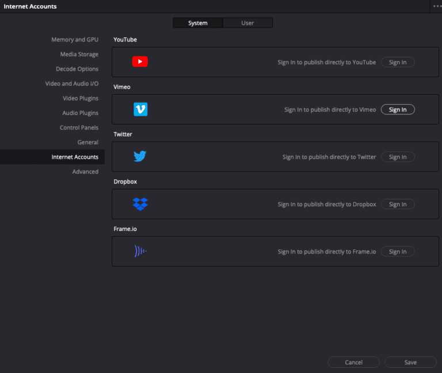Click the YouTube section heading
The width and height of the screenshot is (442, 373).
125,40
